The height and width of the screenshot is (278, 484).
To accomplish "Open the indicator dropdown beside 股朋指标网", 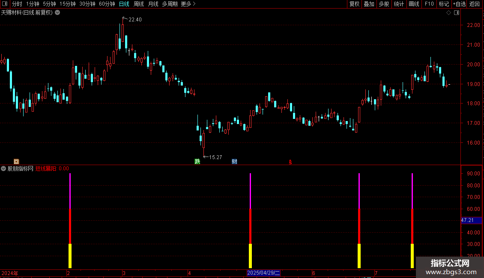I will pos(3,169).
